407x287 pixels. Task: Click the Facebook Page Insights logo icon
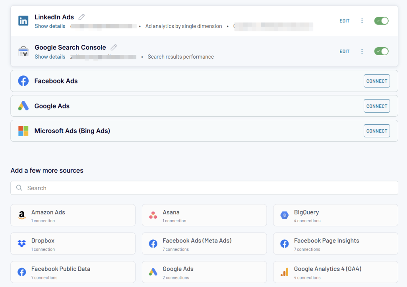[x=285, y=243]
